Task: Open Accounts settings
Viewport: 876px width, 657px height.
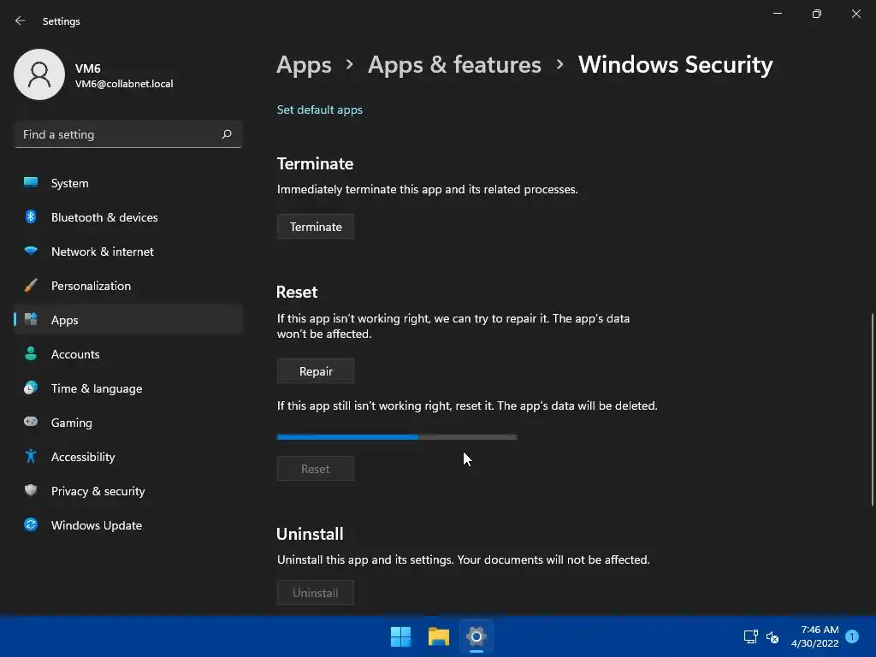Action: (129, 354)
